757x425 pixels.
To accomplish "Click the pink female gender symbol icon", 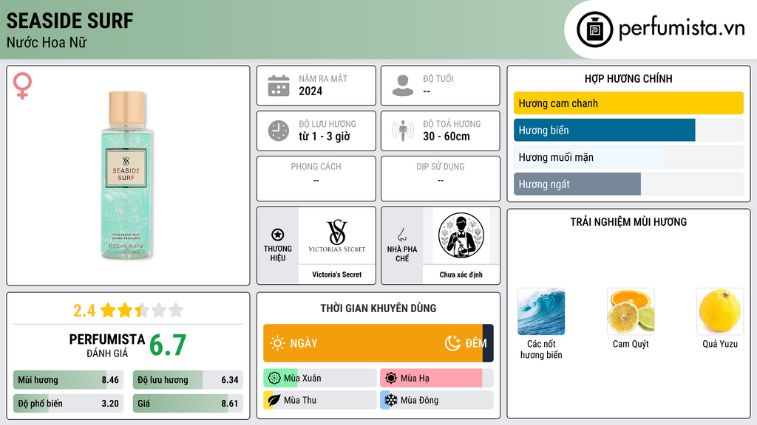I will click(22, 86).
